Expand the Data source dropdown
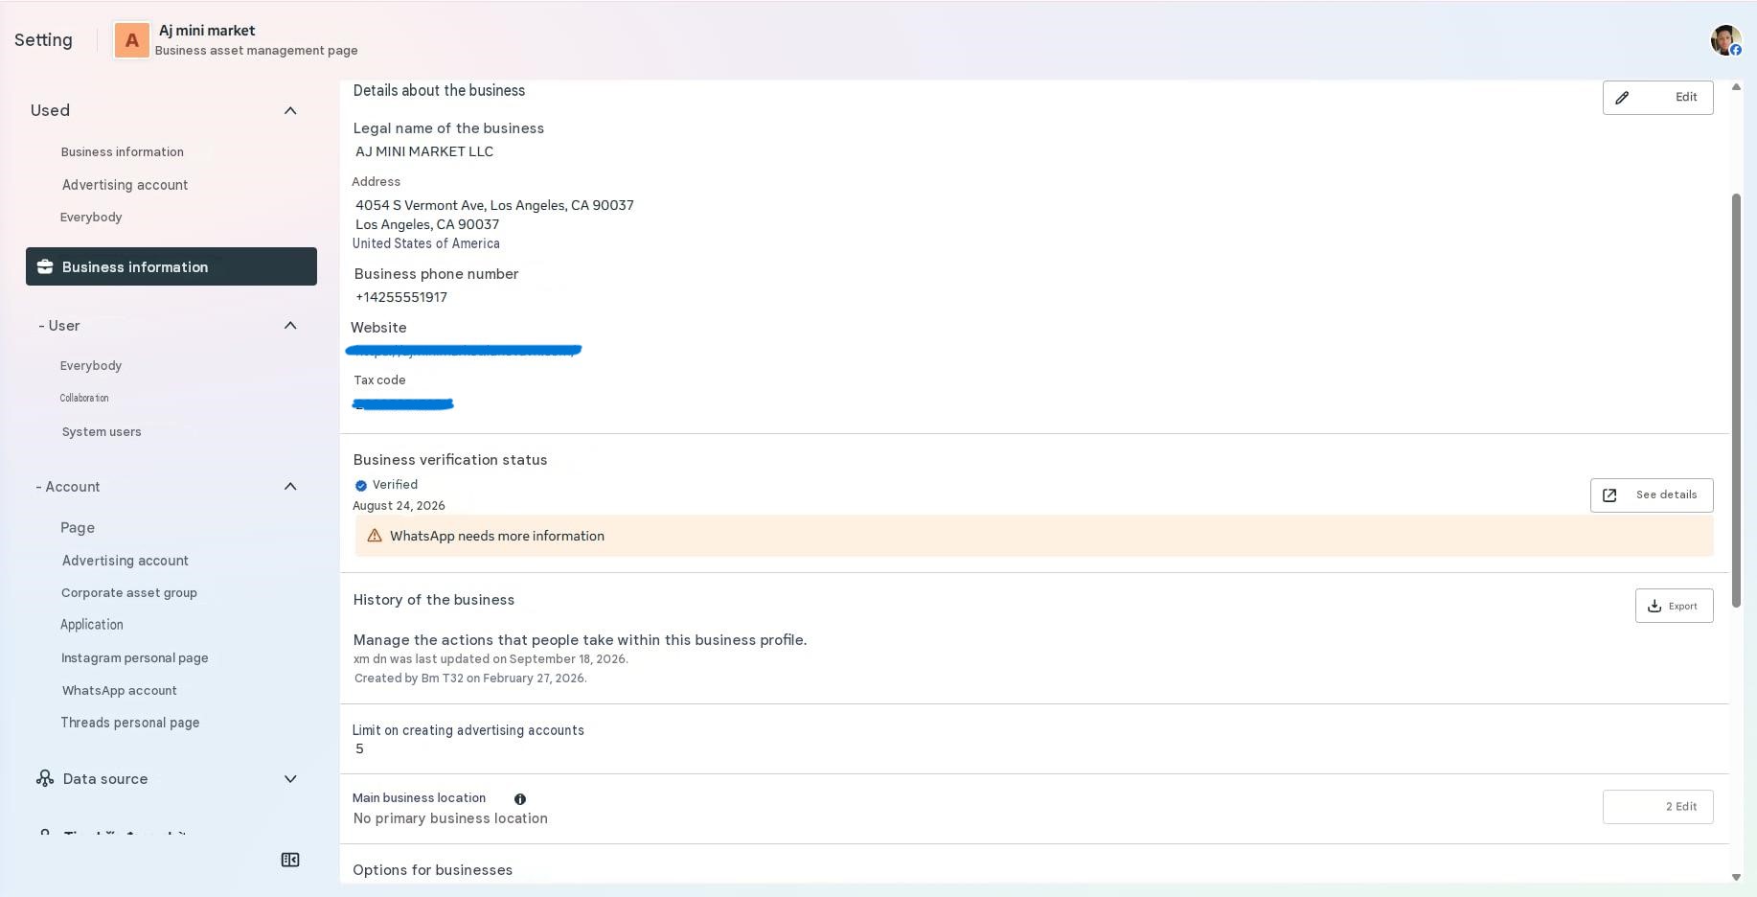 pyautogui.click(x=290, y=779)
